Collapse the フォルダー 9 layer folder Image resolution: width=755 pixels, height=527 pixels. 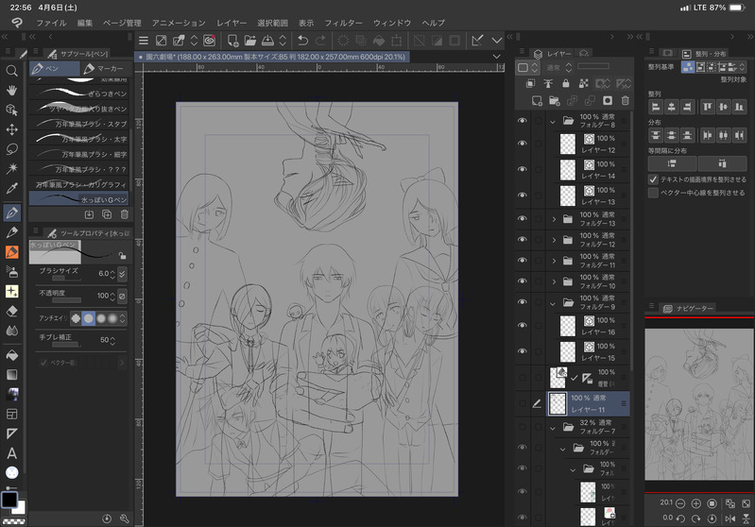tap(554, 303)
